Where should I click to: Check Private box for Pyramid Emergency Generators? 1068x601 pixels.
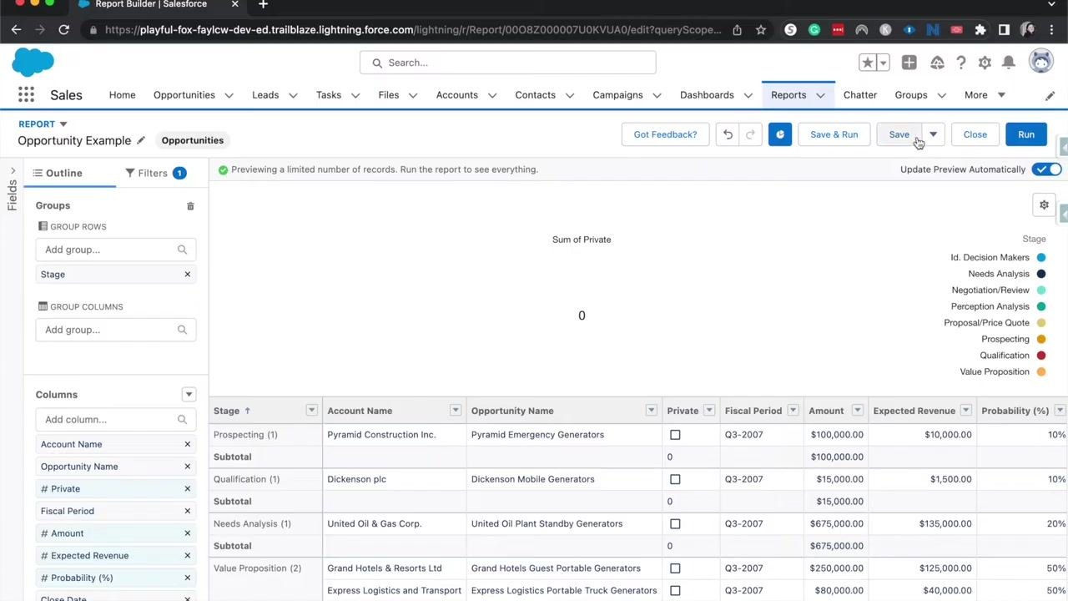click(675, 435)
